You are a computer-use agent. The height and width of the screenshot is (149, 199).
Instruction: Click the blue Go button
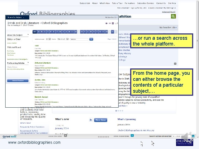point(91,39)
